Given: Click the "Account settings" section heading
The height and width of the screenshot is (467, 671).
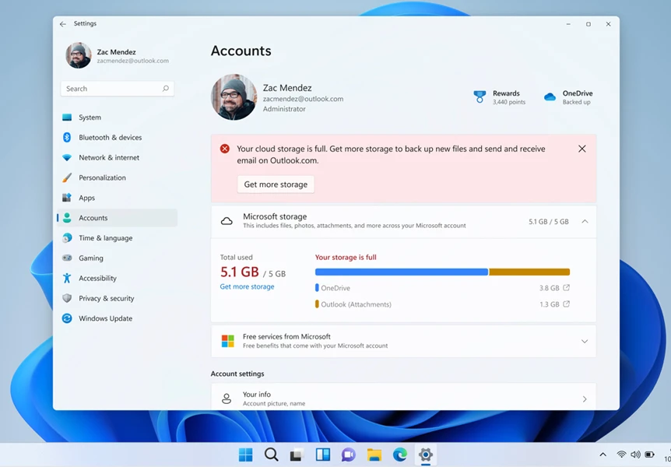Looking at the screenshot, I should 237,374.
